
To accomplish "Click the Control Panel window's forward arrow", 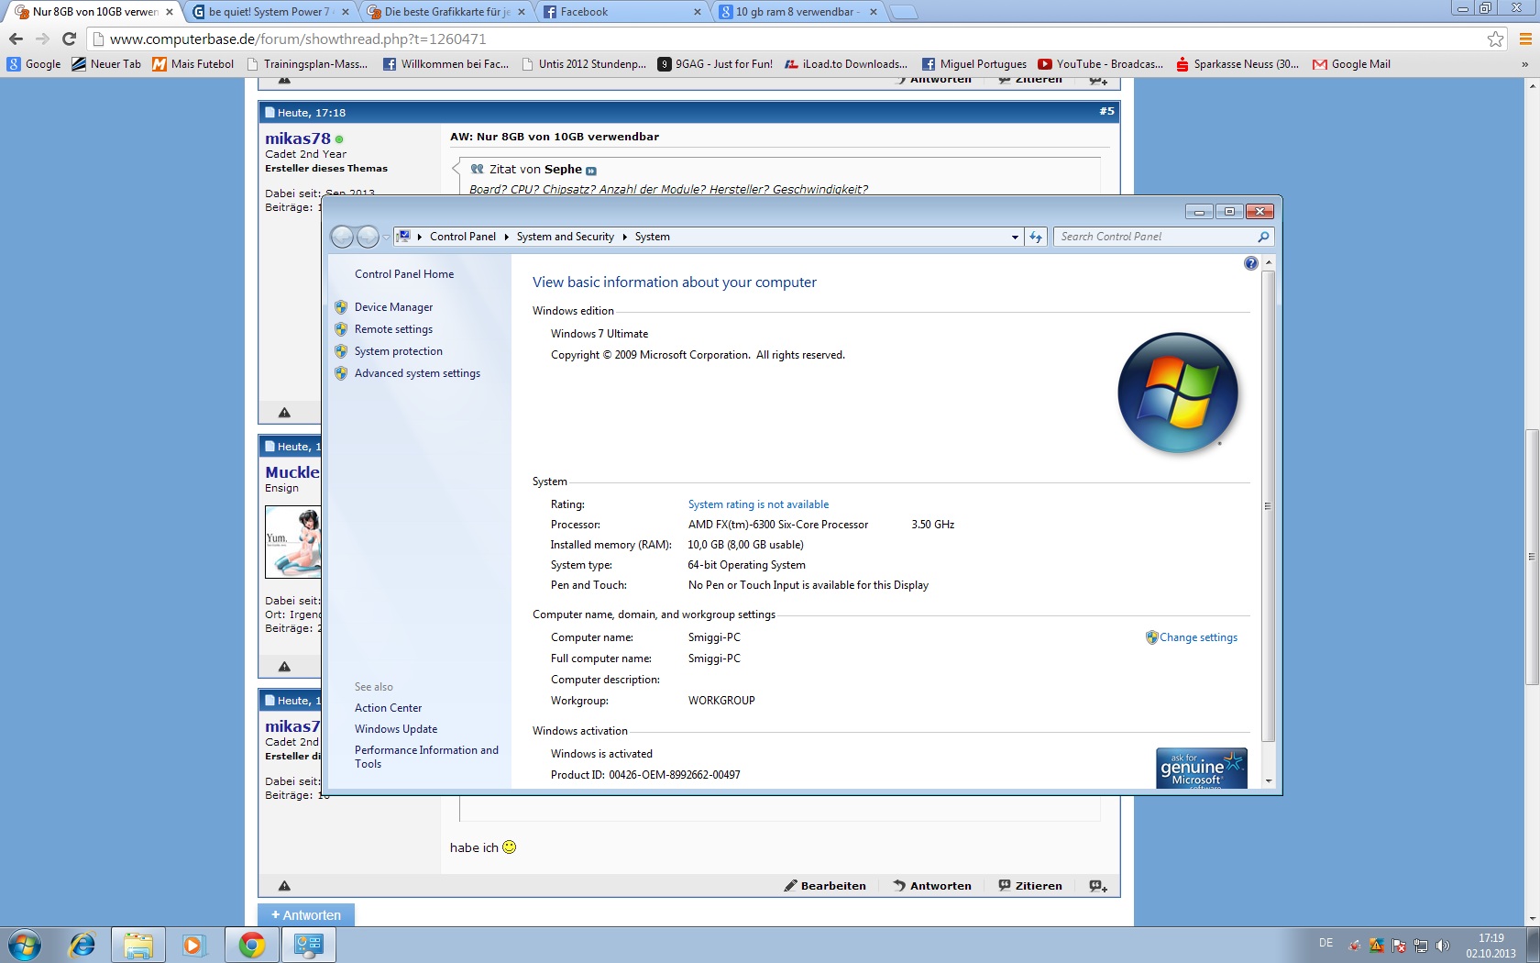I will pyautogui.click(x=368, y=237).
